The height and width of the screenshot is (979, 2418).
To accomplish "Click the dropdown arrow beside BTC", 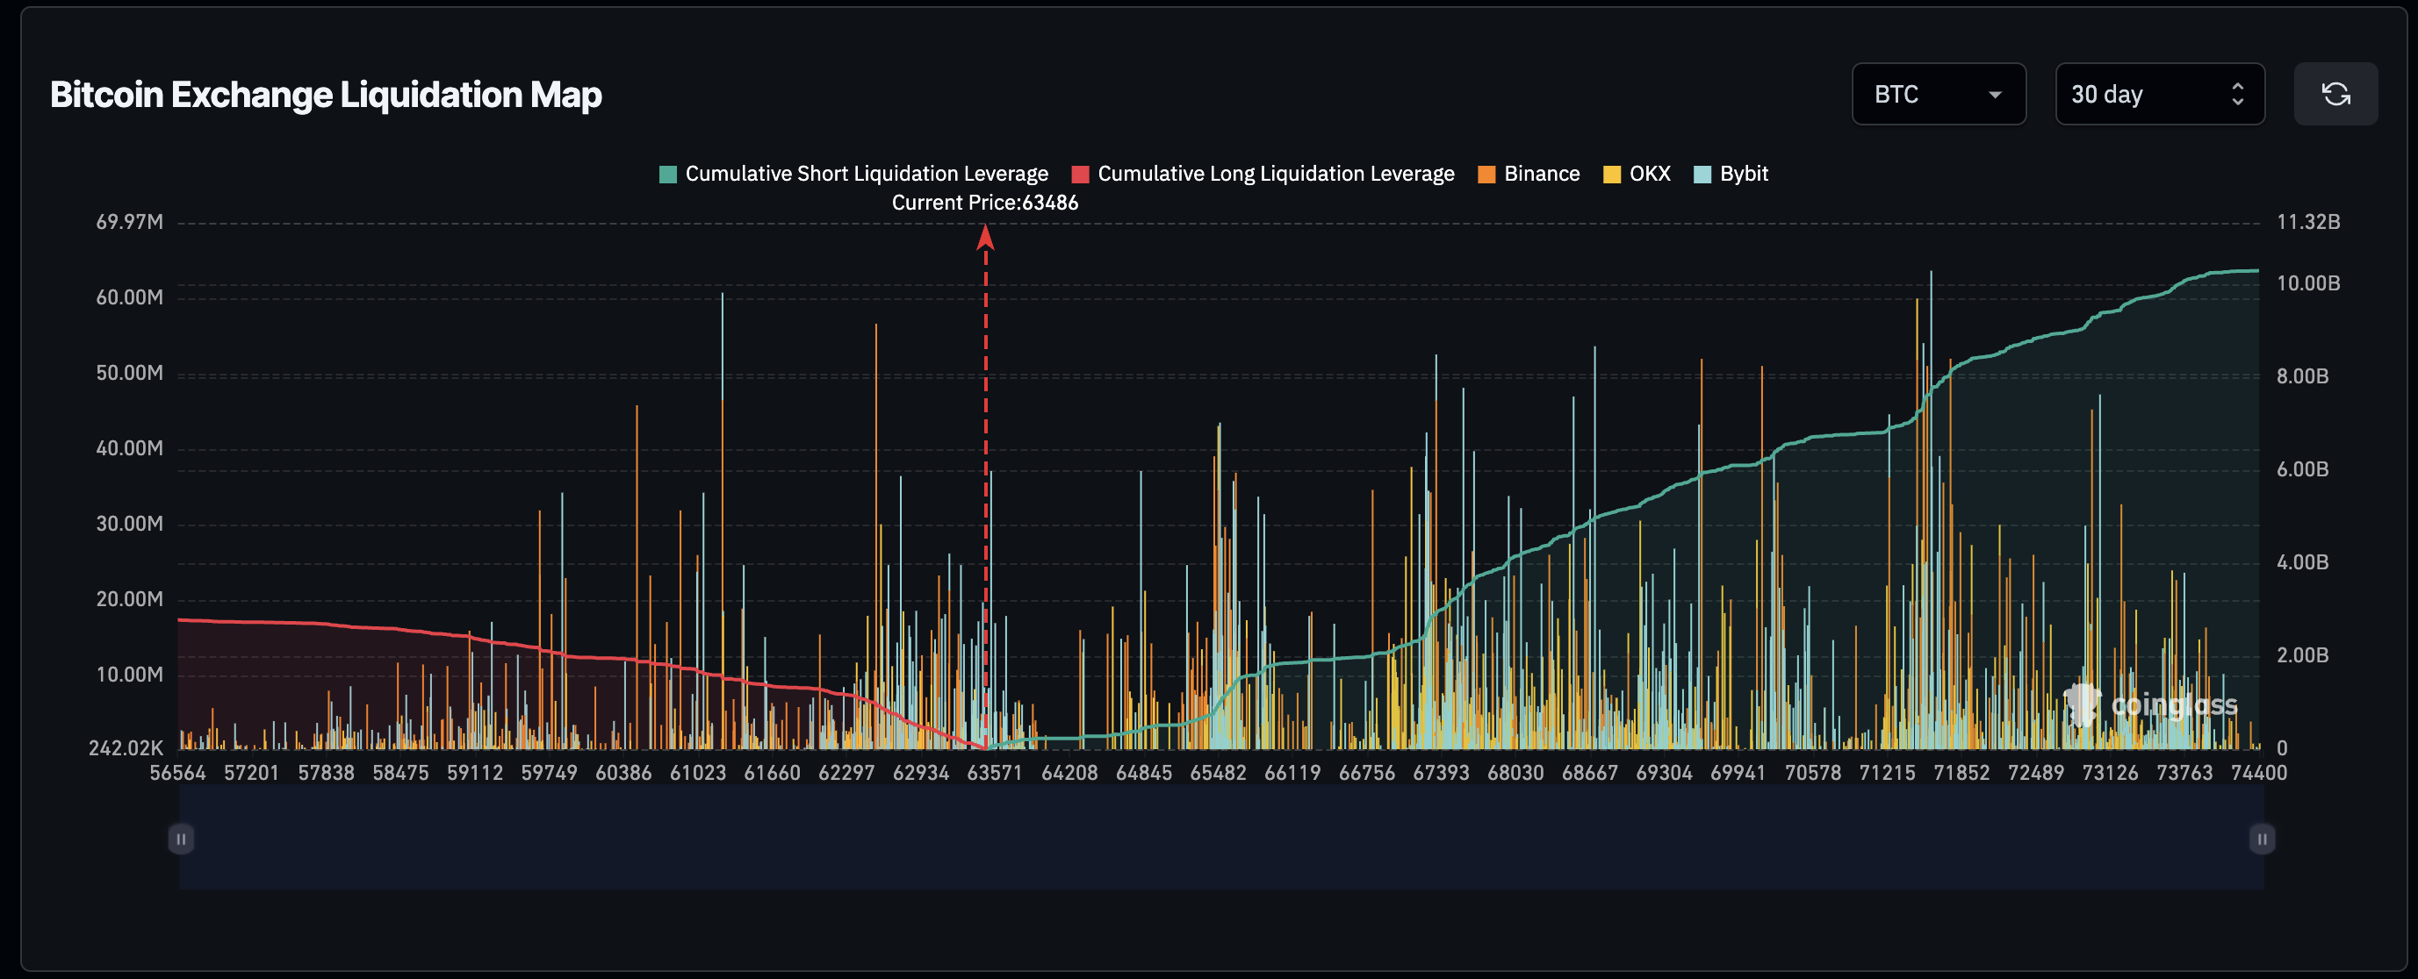I will point(1995,95).
